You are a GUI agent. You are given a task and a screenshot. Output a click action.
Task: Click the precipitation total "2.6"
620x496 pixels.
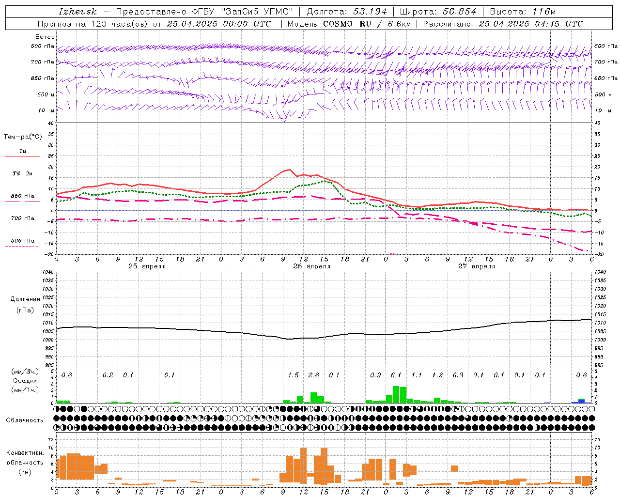point(314,375)
